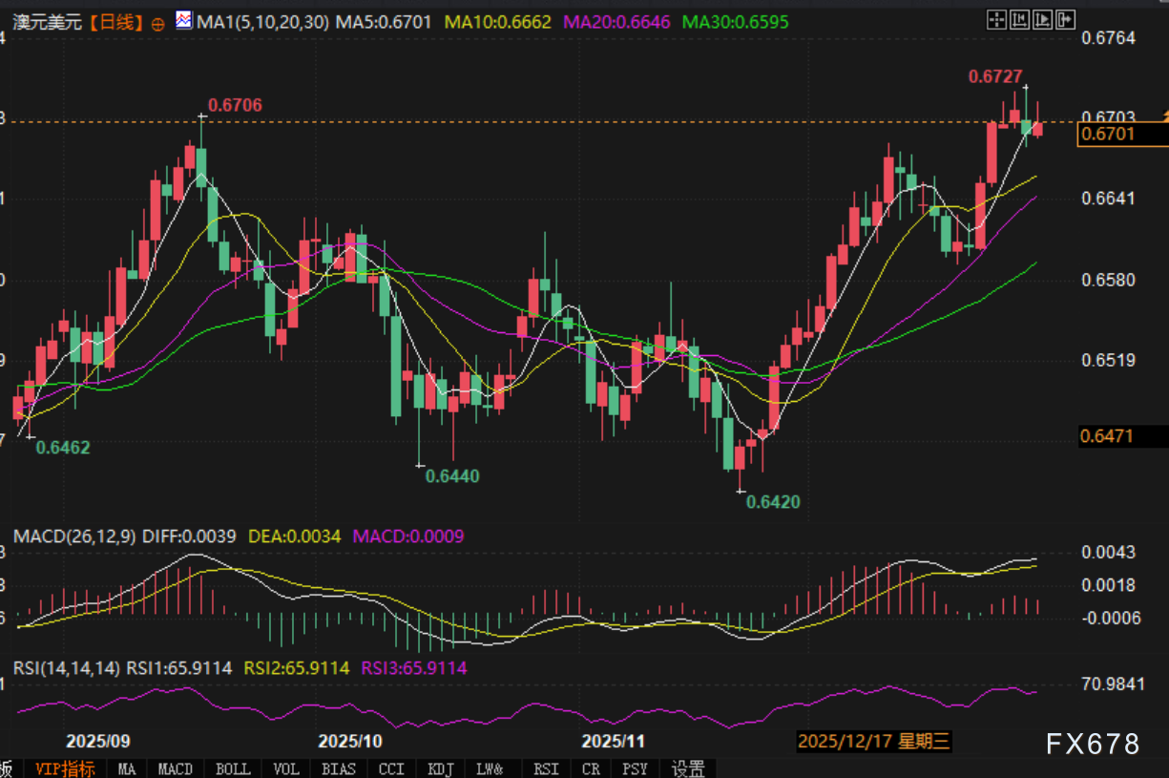Select the MACD indicator tab

[x=175, y=768]
